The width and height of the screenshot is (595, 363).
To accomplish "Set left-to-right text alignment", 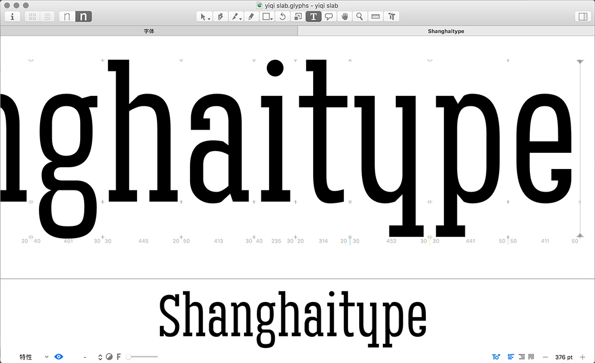I will (x=511, y=357).
